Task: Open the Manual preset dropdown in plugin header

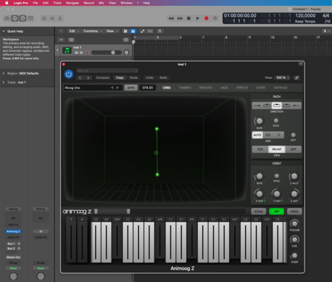Action: [x=107, y=70]
